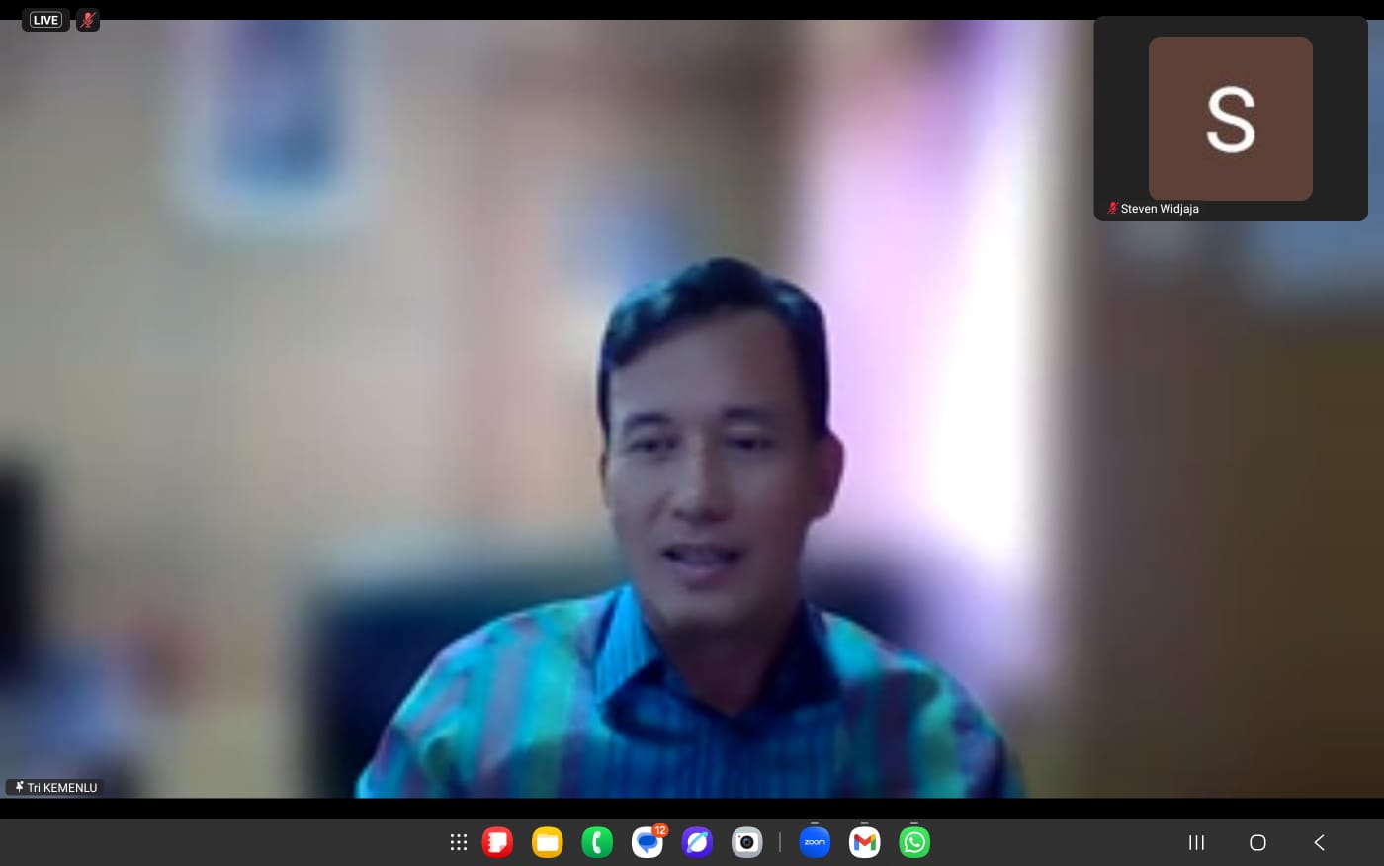
Task: Open Messages with 12 unread badge
Action: pyautogui.click(x=648, y=842)
